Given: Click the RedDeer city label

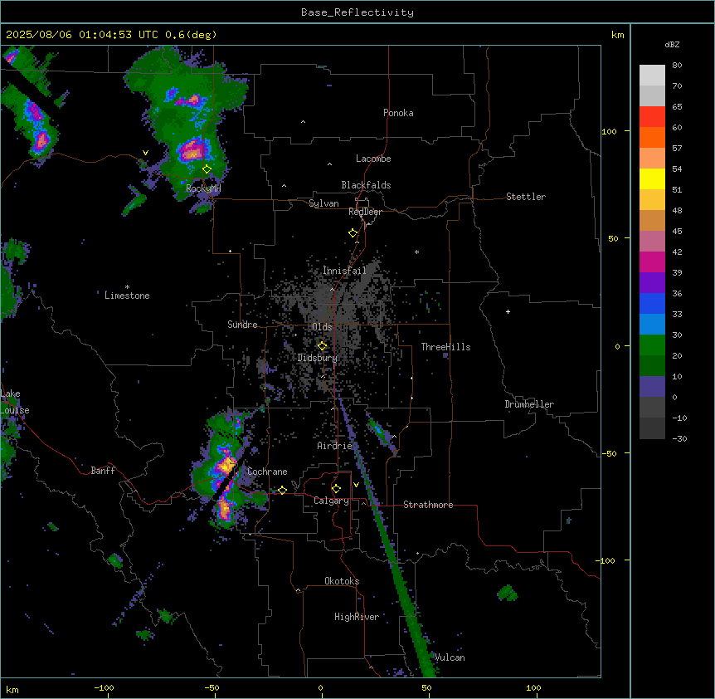Looking at the screenshot, I should coord(365,212).
